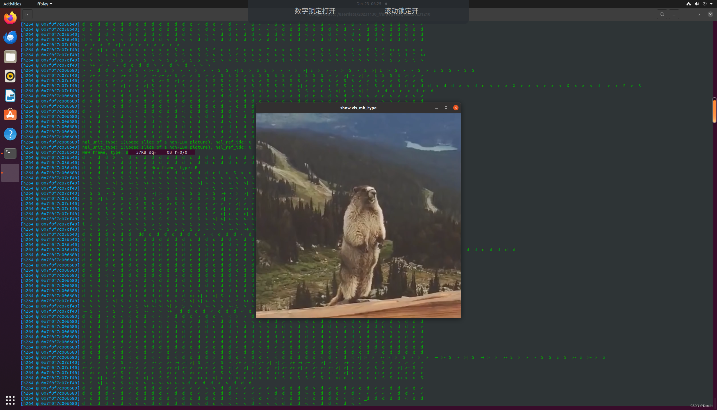This screenshot has width=717, height=410.
Task: Minimize the terminal window
Action: click(687, 14)
